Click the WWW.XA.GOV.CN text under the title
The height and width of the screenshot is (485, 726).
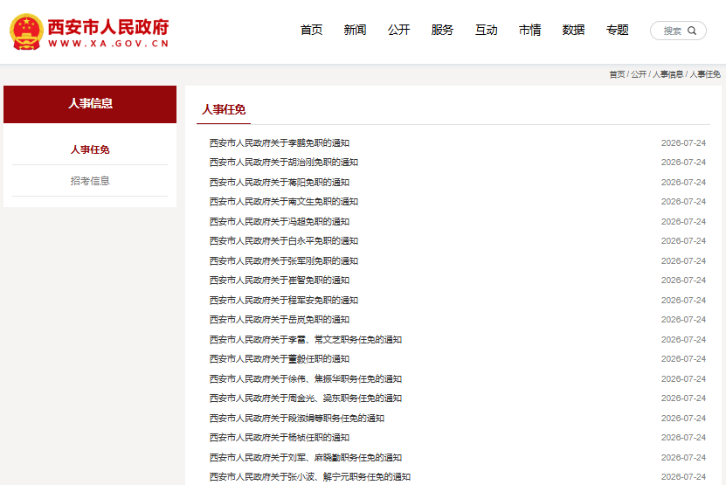pyautogui.click(x=108, y=44)
